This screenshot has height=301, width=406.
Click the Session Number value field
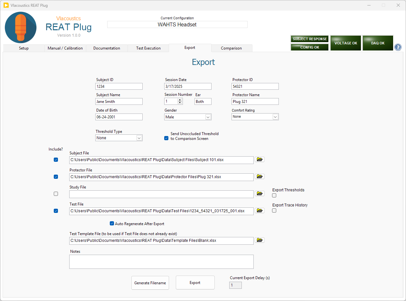click(171, 101)
